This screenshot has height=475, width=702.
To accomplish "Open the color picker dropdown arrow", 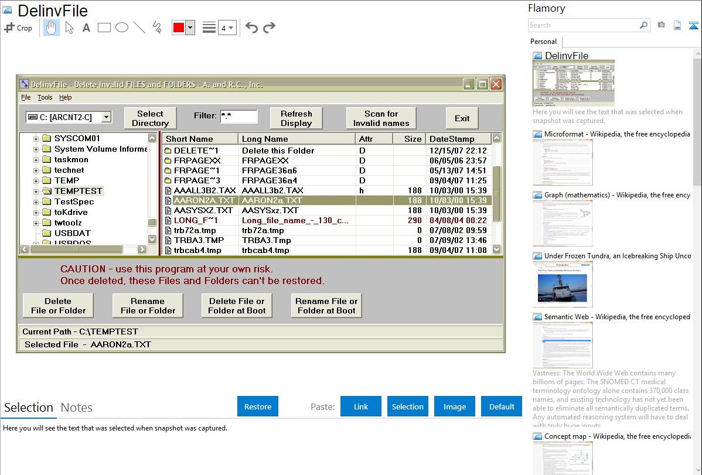I will (190, 28).
